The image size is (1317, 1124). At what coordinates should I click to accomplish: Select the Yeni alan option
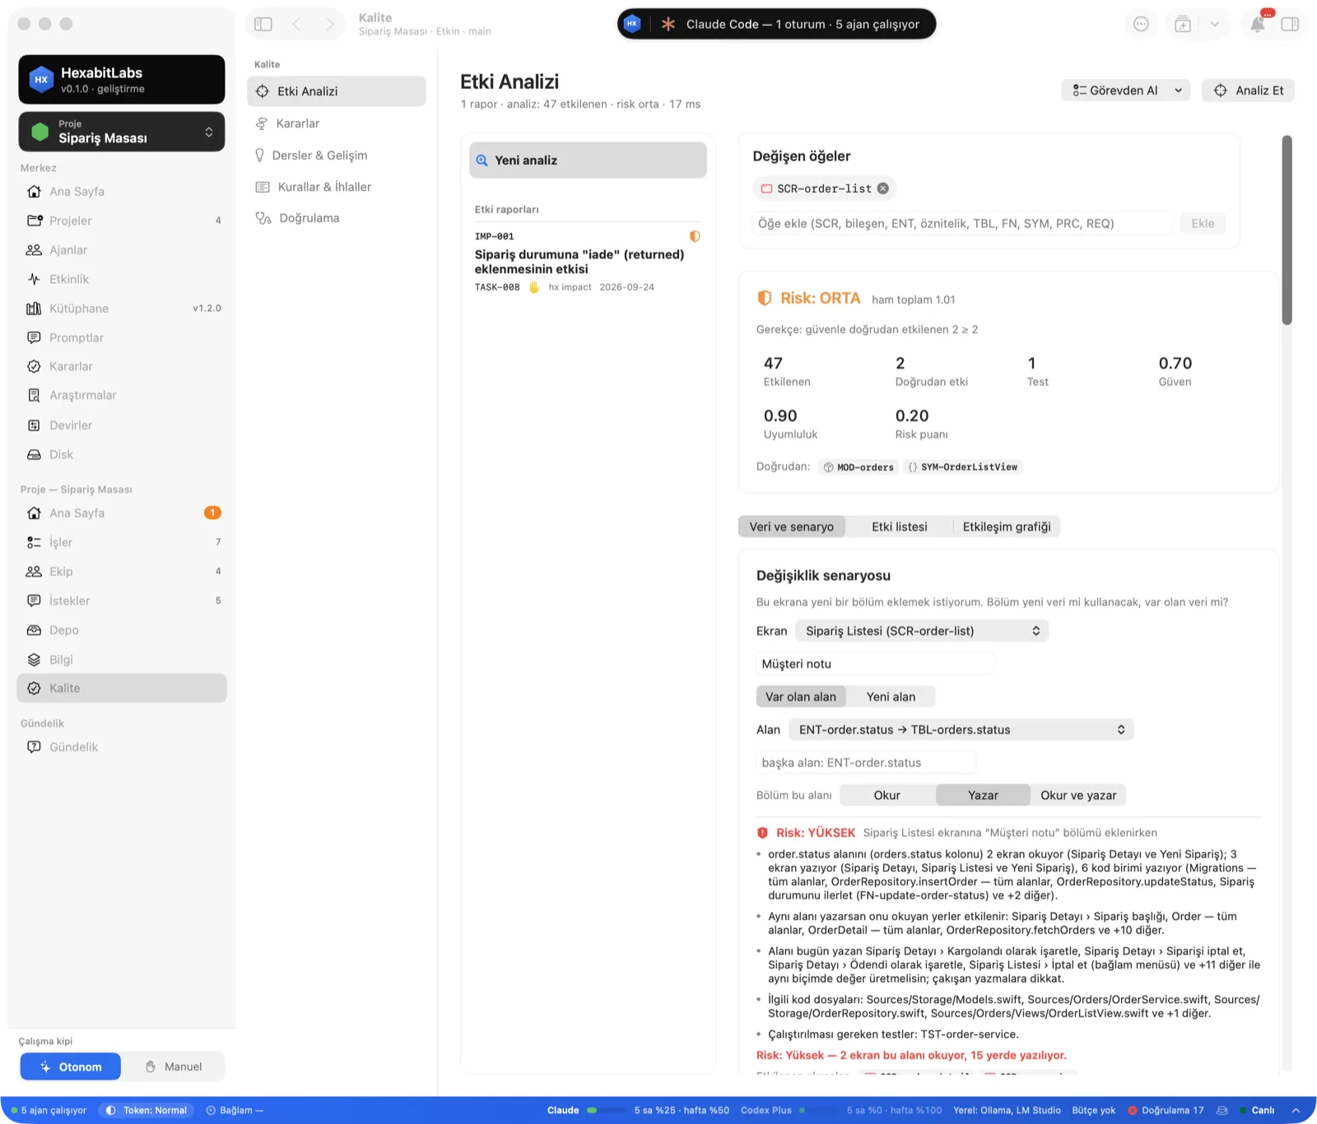pyautogui.click(x=891, y=697)
